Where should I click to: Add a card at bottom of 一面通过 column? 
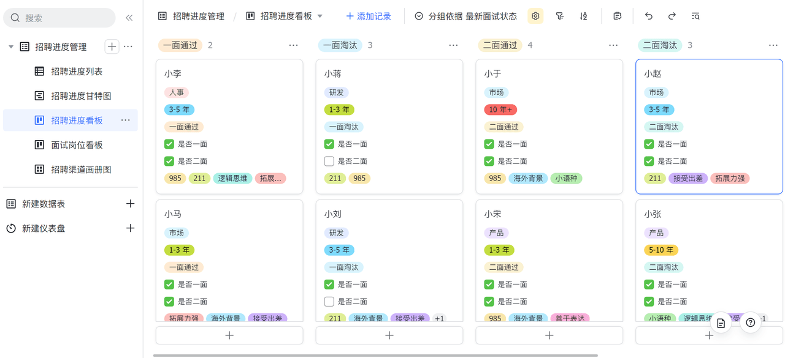229,335
